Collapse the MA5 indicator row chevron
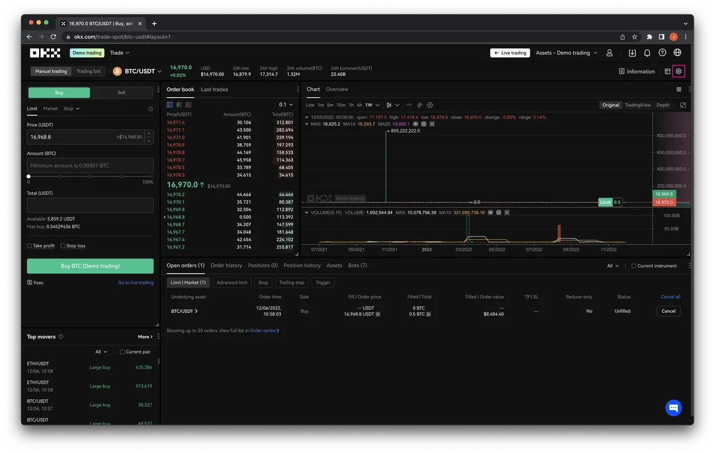715x453 pixels. (307, 124)
